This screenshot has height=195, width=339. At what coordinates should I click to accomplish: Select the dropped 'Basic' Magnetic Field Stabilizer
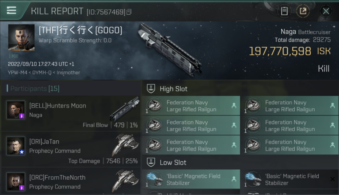click(191, 179)
